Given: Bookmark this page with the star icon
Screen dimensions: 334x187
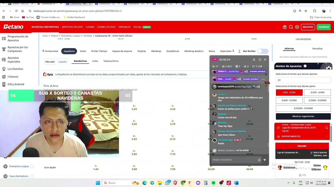Looking at the screenshot, I should tap(306, 11).
